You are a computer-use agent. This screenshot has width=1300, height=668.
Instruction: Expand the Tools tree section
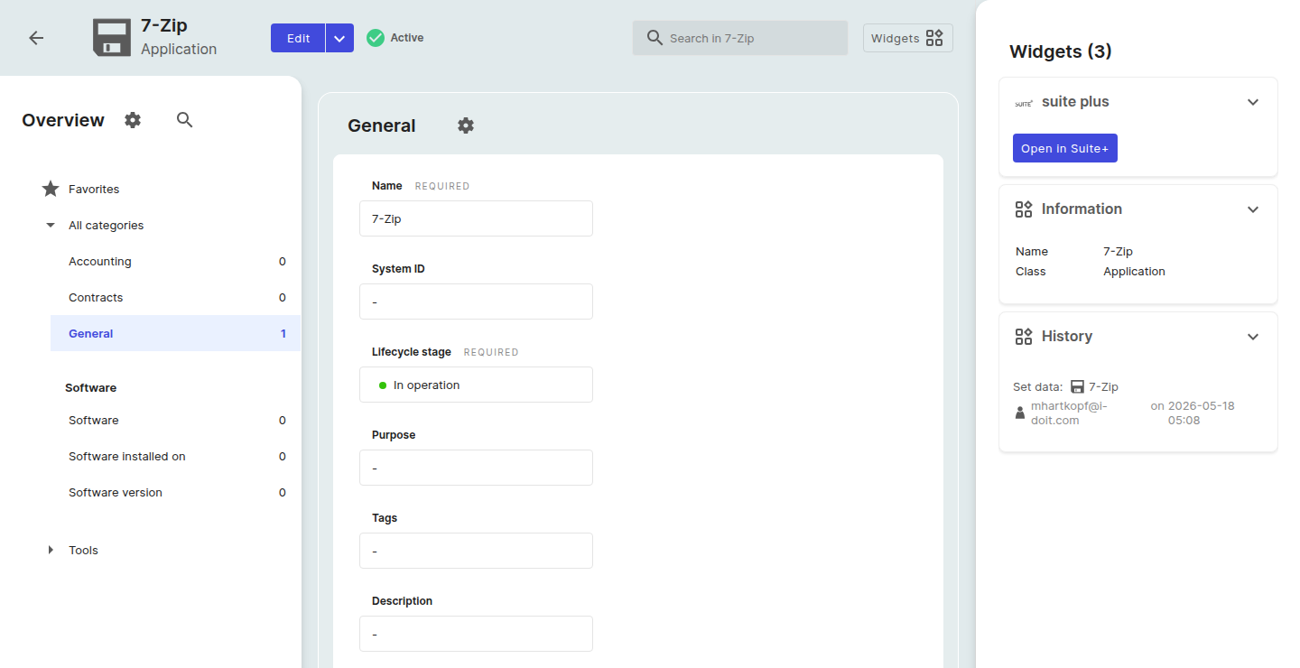51,550
